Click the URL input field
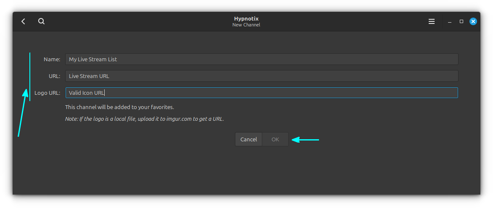Viewport: 493px width, 208px height. 261,76
